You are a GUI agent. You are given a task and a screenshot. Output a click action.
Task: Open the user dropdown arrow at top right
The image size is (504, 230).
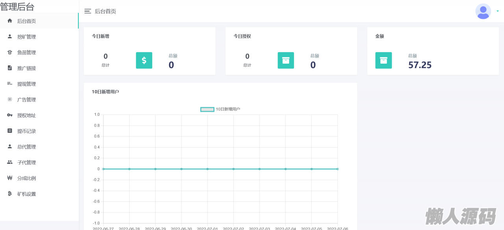click(x=498, y=11)
